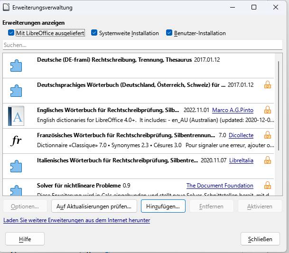Open the LibreItalia publisher link

point(241,160)
